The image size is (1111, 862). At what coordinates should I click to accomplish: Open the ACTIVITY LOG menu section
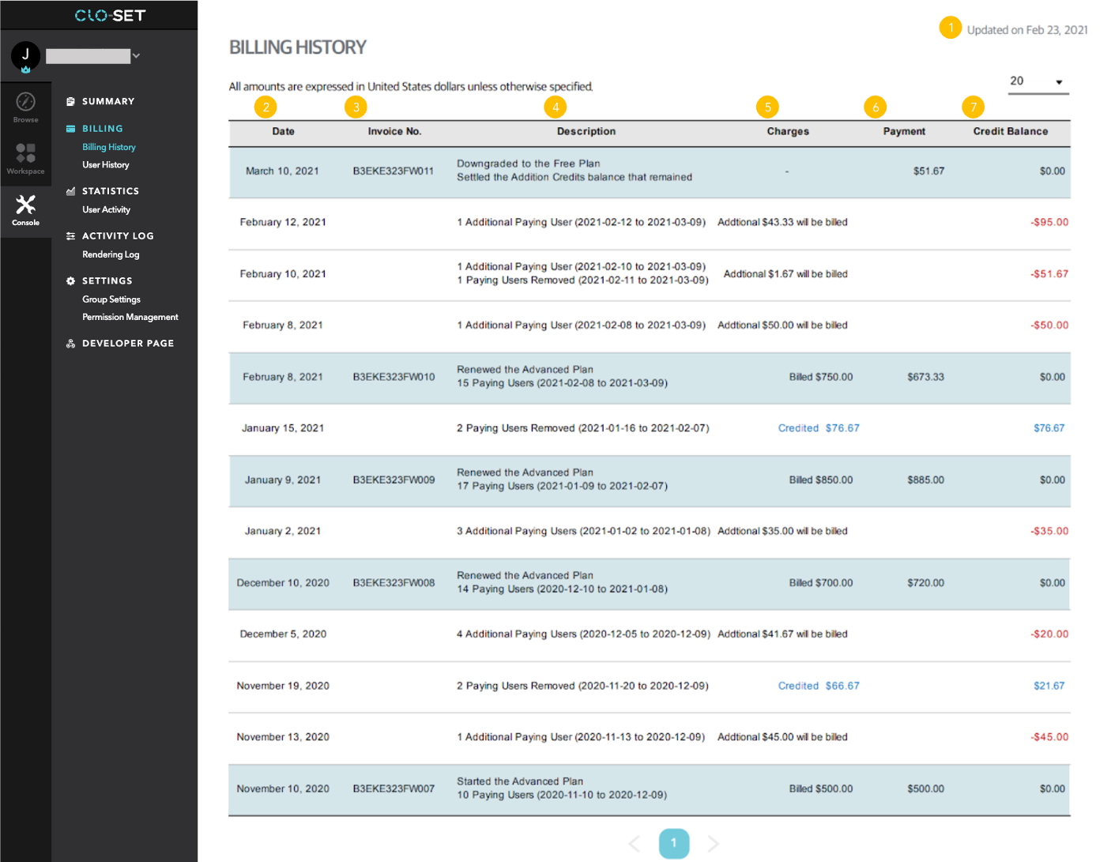(118, 236)
